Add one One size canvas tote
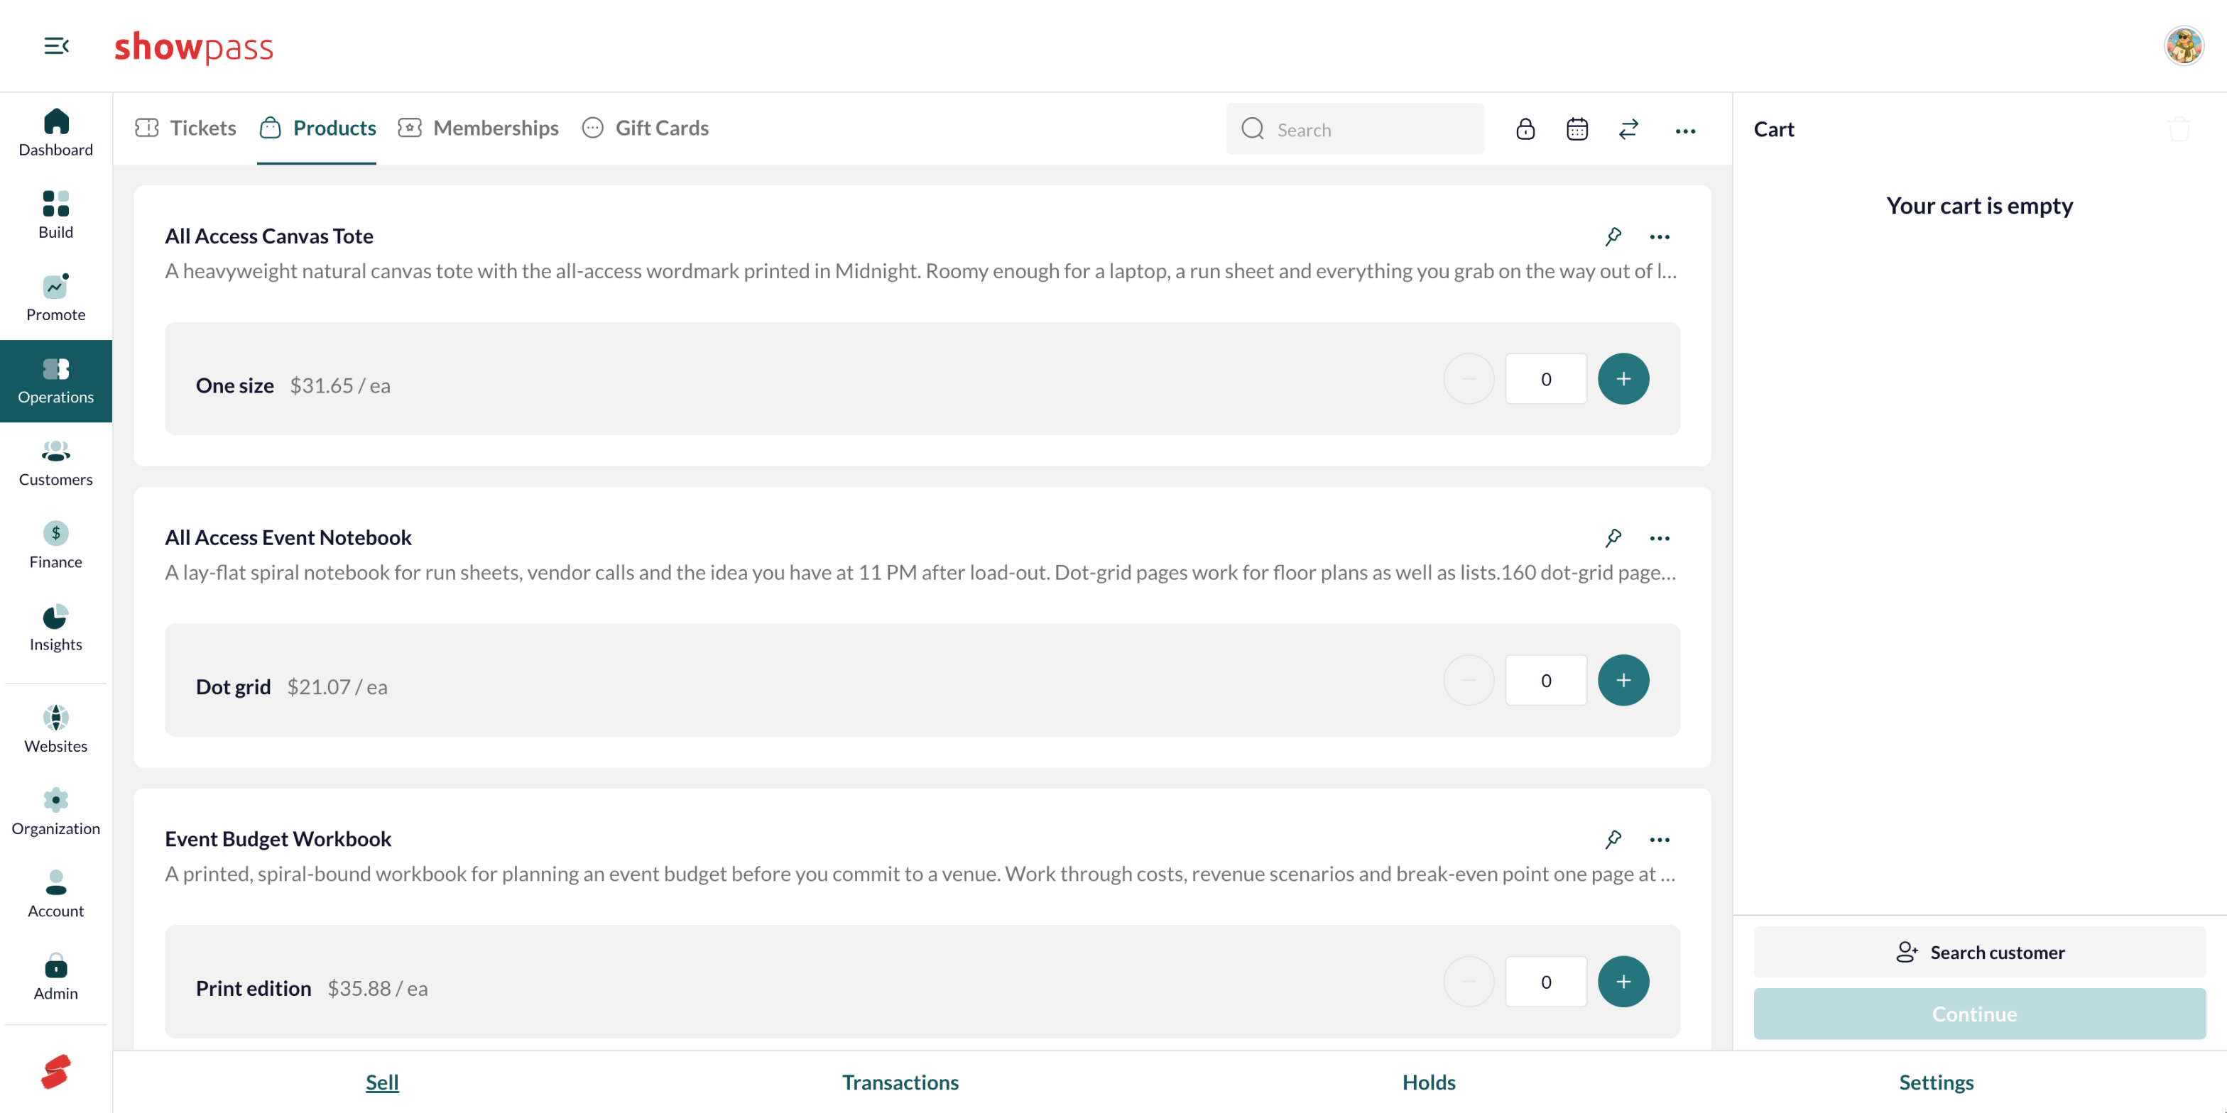Viewport: 2227px width, 1113px height. [x=1623, y=378]
